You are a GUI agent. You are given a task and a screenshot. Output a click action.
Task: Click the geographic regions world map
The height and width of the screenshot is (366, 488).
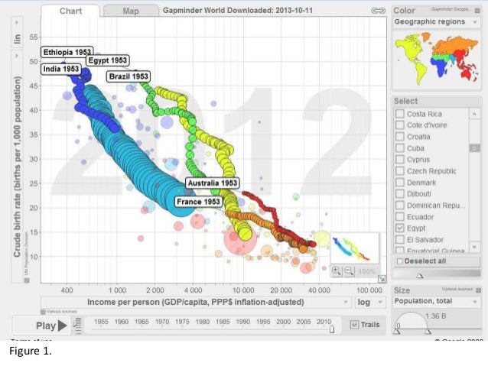click(436, 59)
